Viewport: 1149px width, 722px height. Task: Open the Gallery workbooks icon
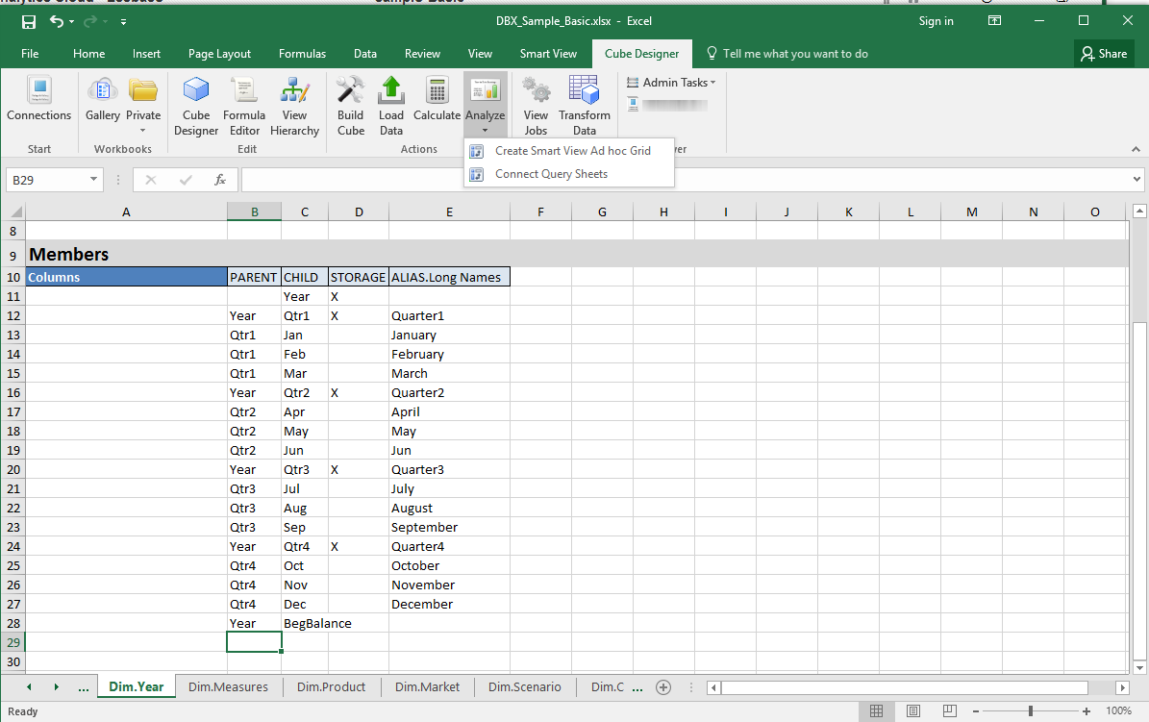pos(103,98)
